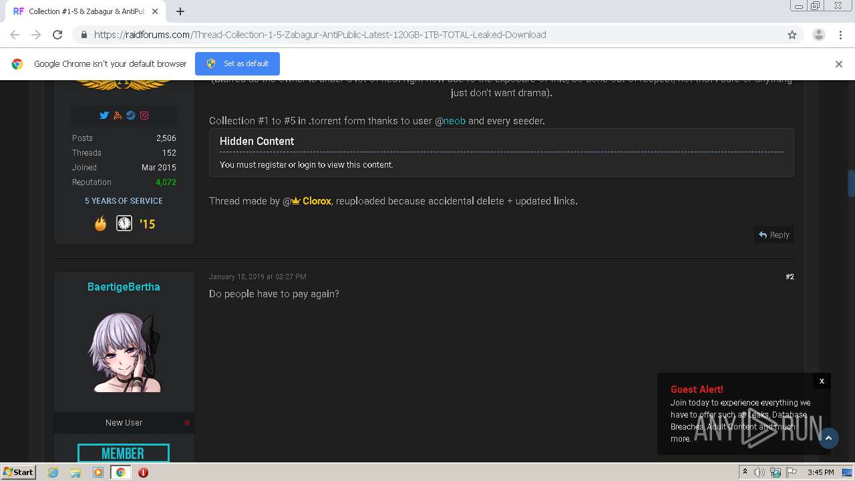Open the red Opera taskbar icon

143,472
